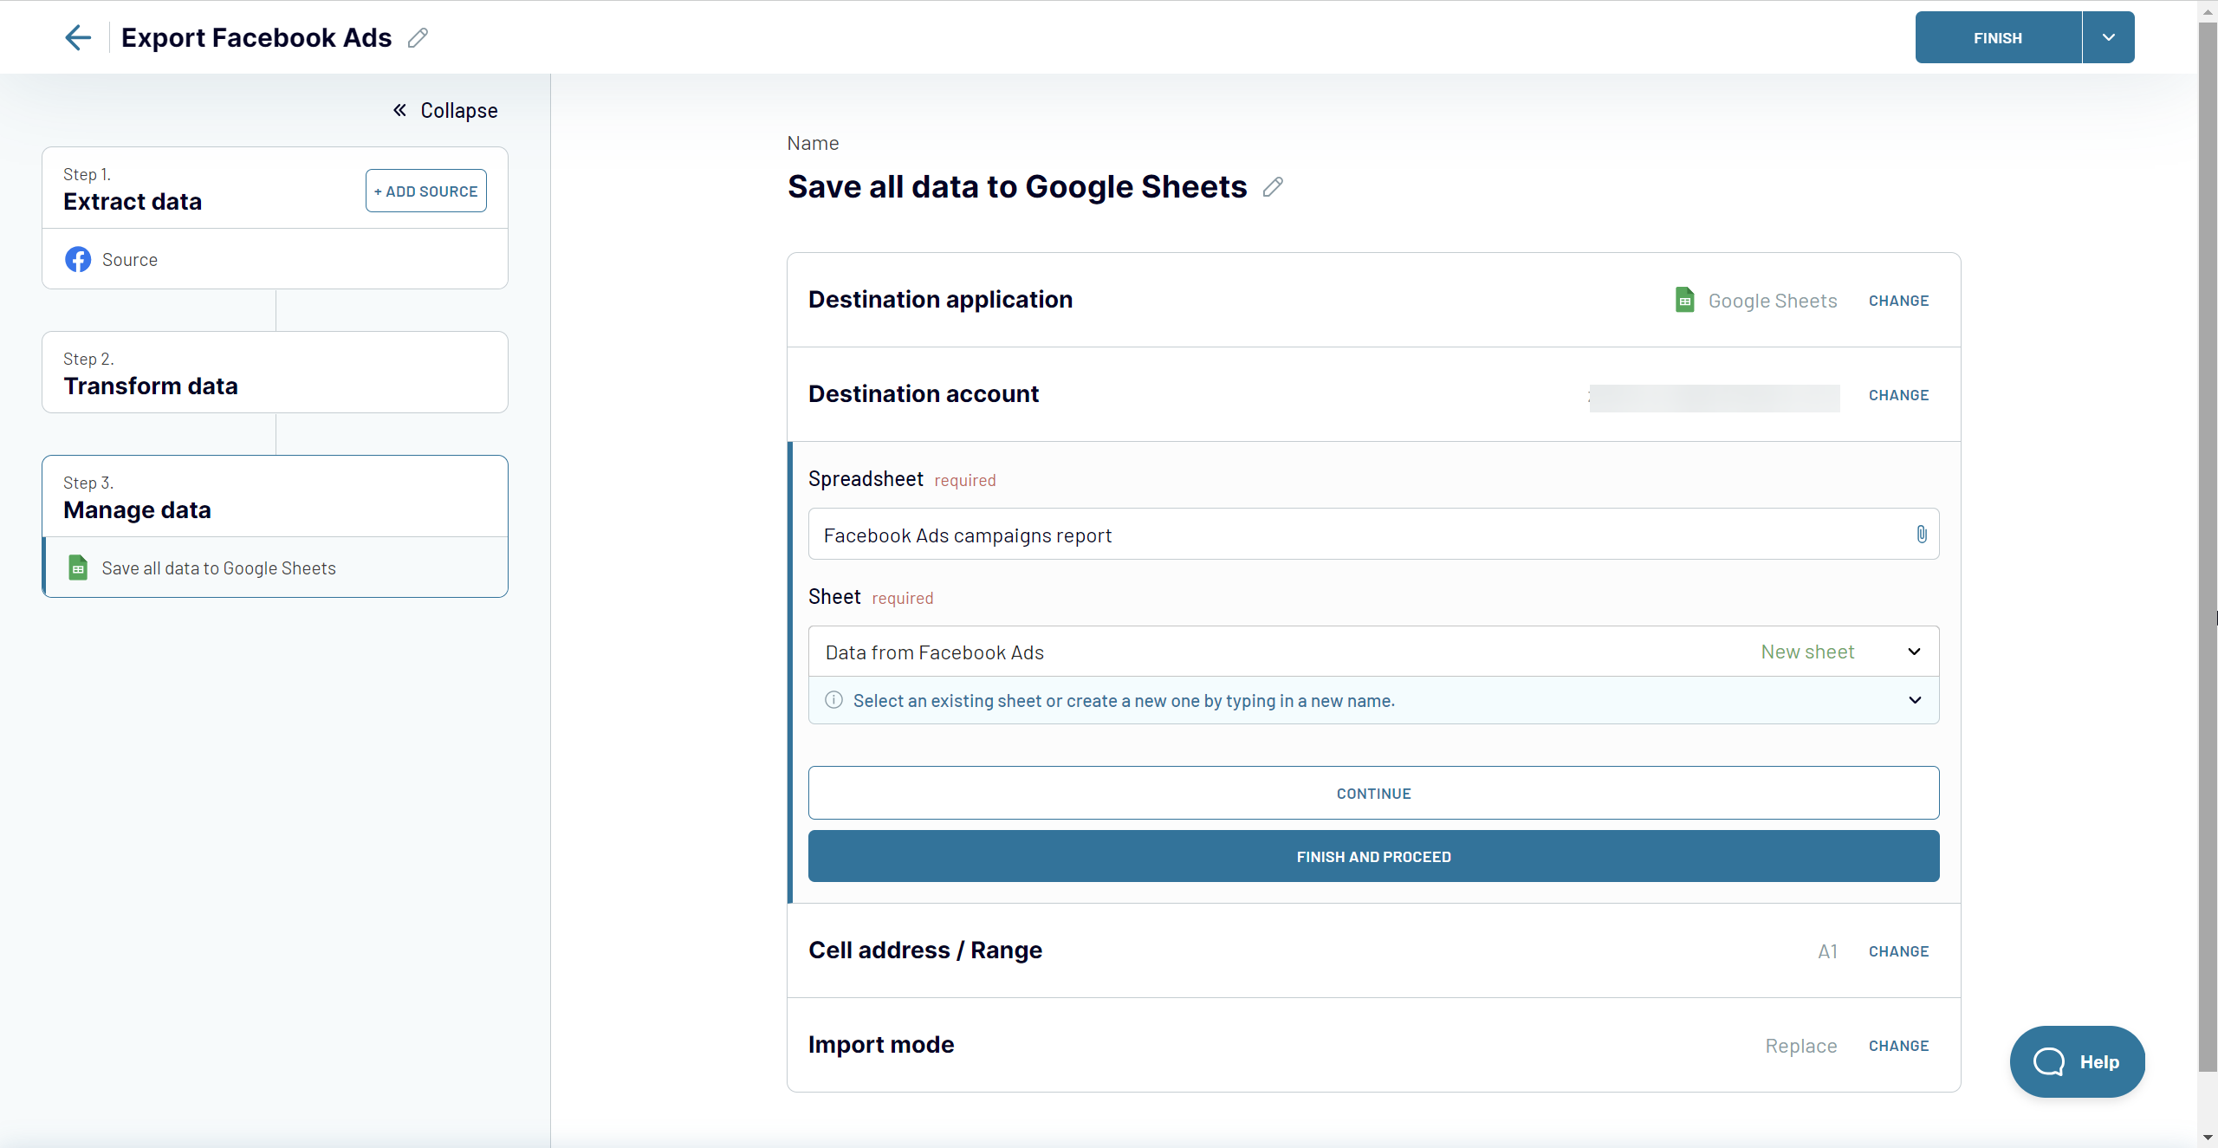Go back using the left arrow icon
The image size is (2218, 1148).
(x=78, y=37)
